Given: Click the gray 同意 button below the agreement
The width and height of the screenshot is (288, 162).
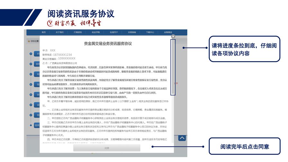Looking at the screenshot, I should point(107,148).
